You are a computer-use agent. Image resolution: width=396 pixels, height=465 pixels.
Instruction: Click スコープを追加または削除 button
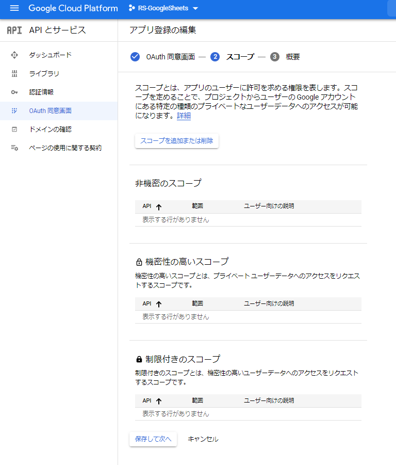(x=177, y=141)
